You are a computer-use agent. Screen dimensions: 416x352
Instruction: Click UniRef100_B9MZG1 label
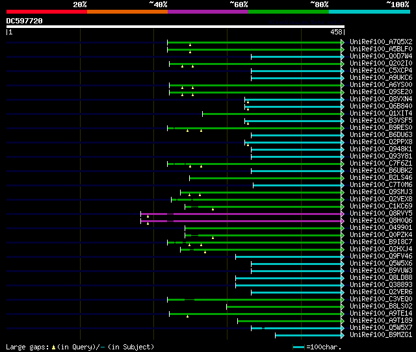tap(381, 335)
